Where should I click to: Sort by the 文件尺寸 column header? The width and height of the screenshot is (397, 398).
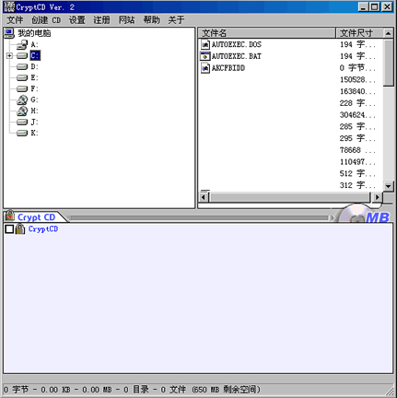tap(360, 33)
